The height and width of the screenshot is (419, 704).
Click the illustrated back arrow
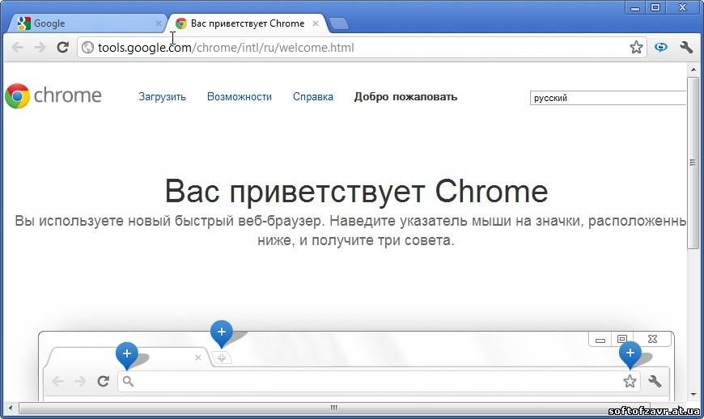57,381
